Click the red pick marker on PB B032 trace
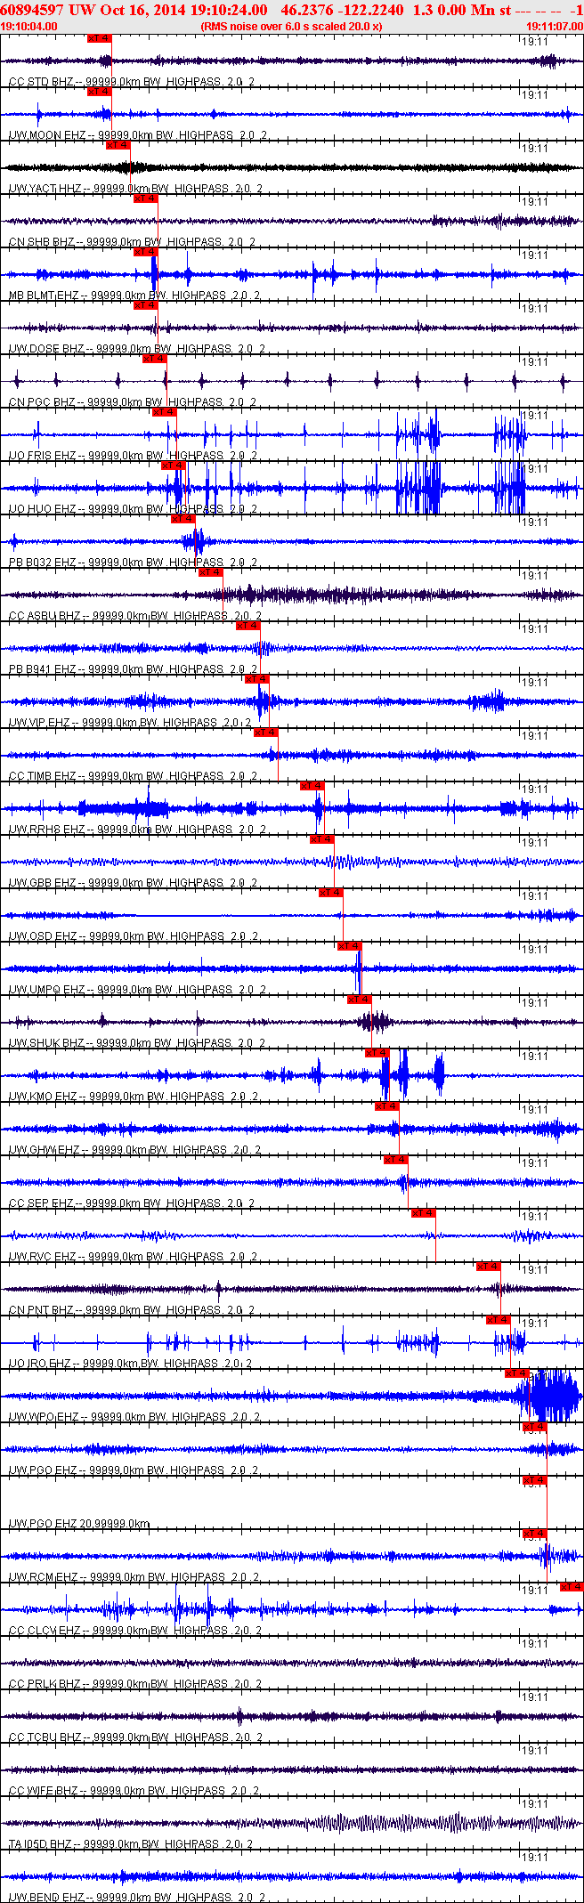The width and height of the screenshot is (584, 1903). click(182, 519)
